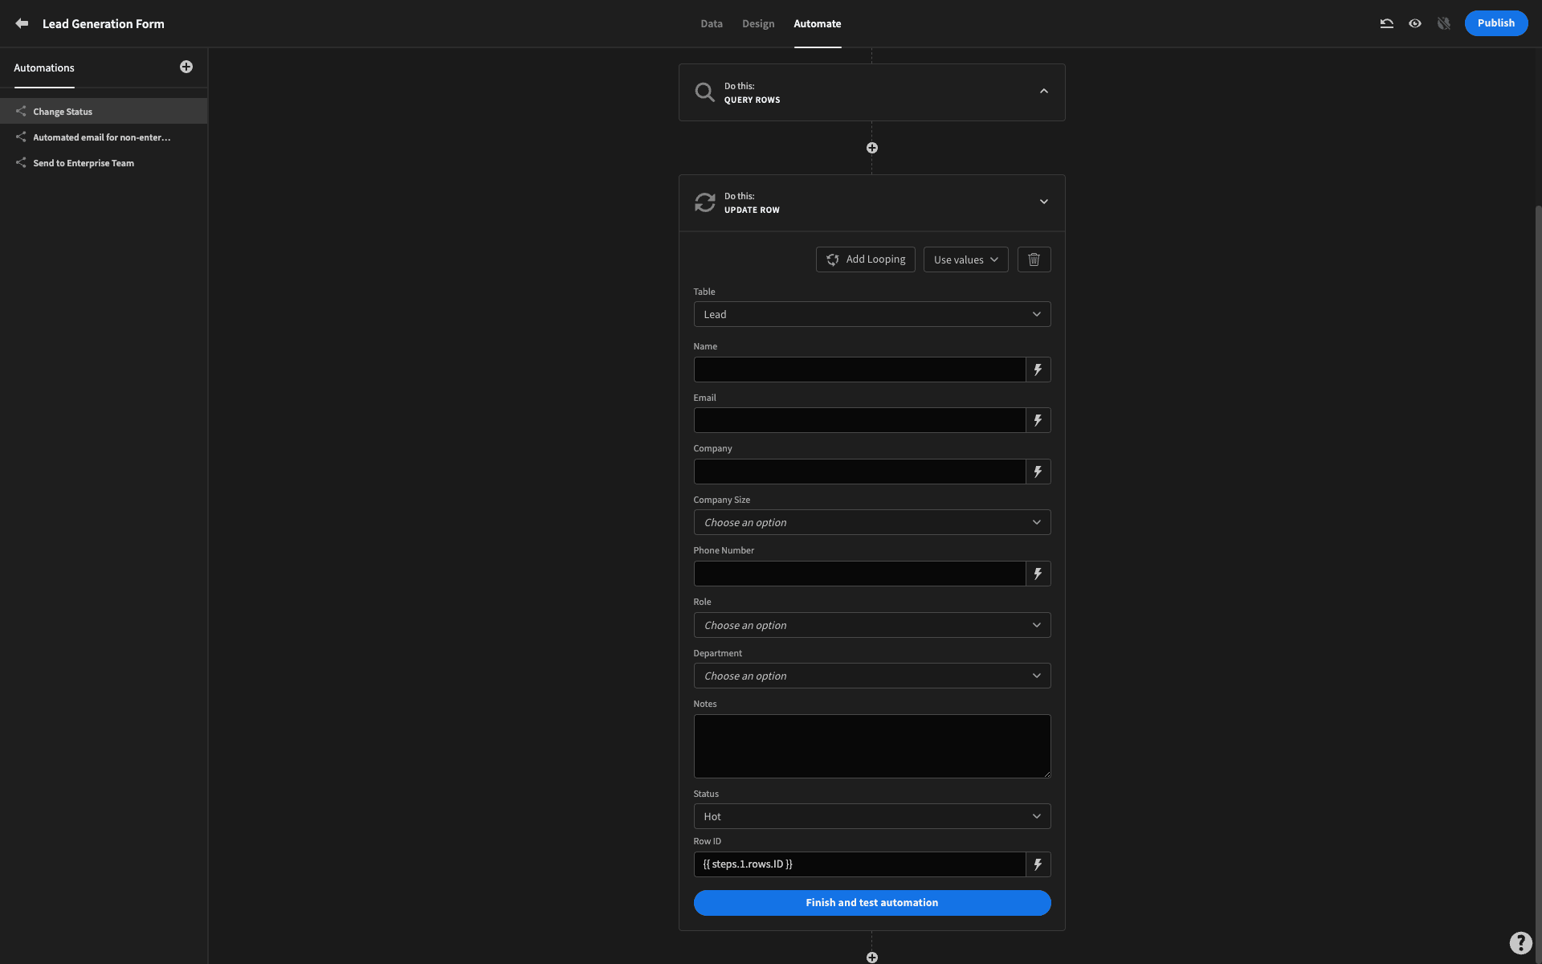1542x964 pixels.
Task: Click the Update Row sync icon
Action: coord(705,203)
